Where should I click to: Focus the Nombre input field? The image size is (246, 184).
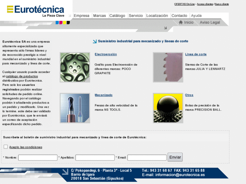[x=38, y=158]
